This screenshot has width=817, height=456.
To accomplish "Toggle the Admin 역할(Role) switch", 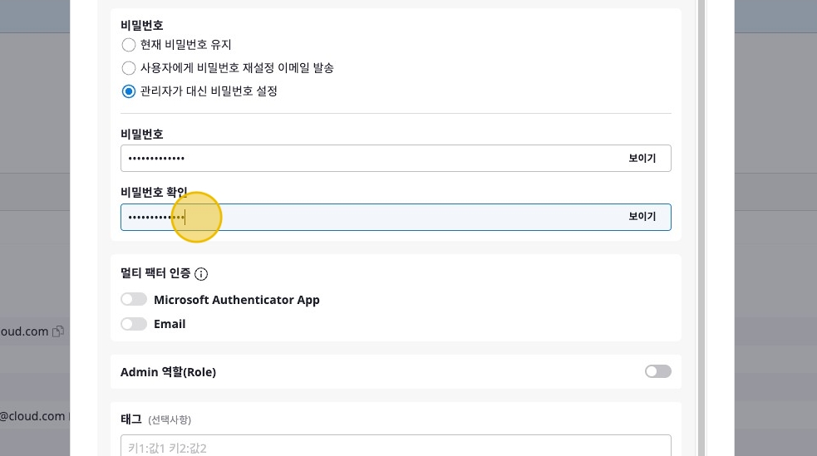I will tap(657, 371).
